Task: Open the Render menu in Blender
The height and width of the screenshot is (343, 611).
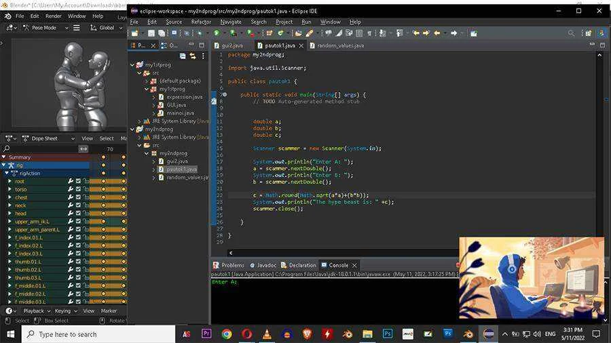Action: point(54,16)
